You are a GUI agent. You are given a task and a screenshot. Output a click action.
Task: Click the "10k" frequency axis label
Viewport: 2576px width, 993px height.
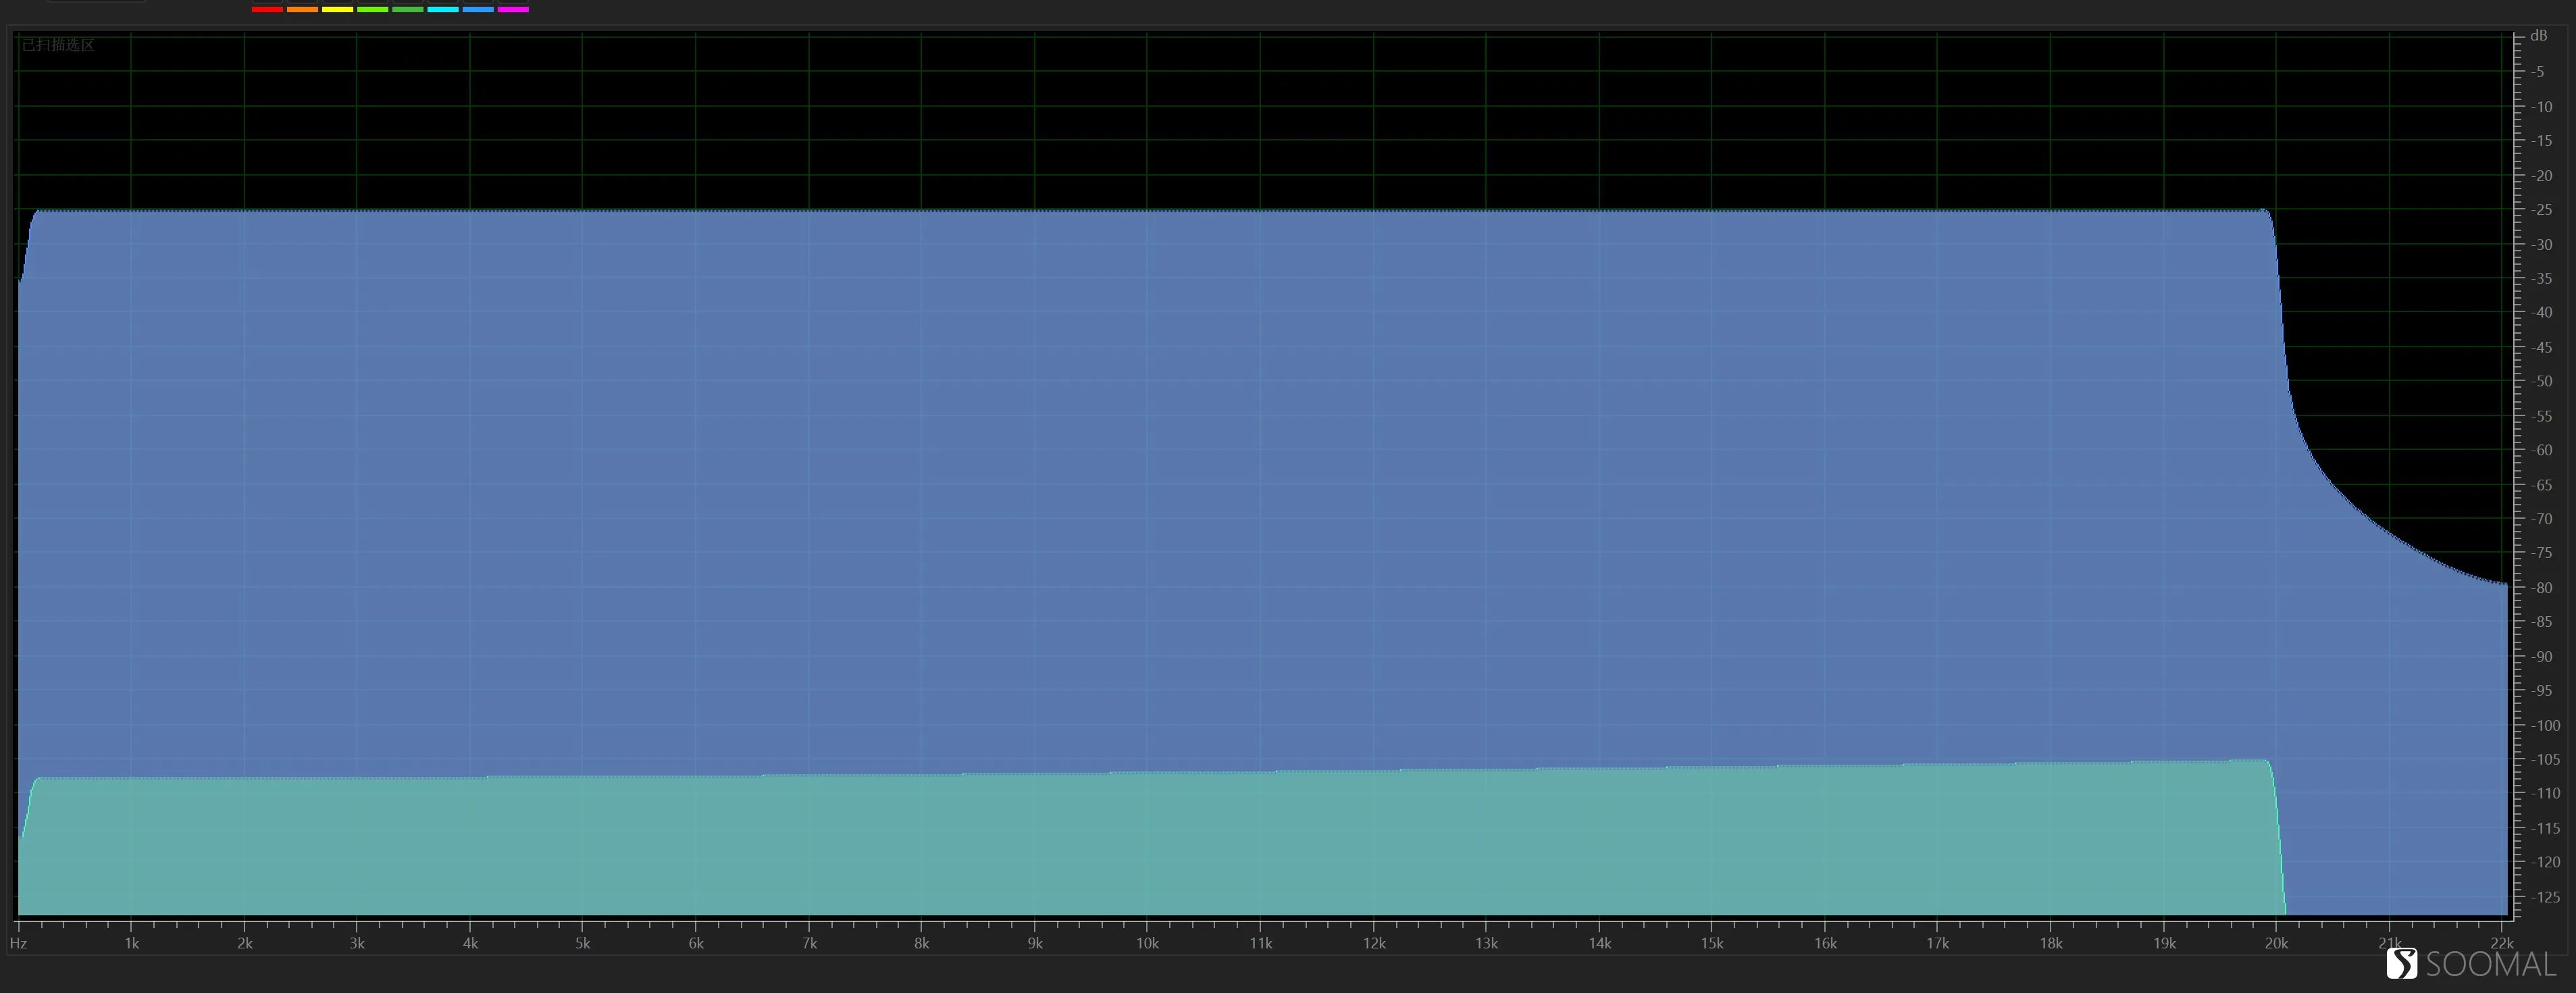(x=1147, y=943)
